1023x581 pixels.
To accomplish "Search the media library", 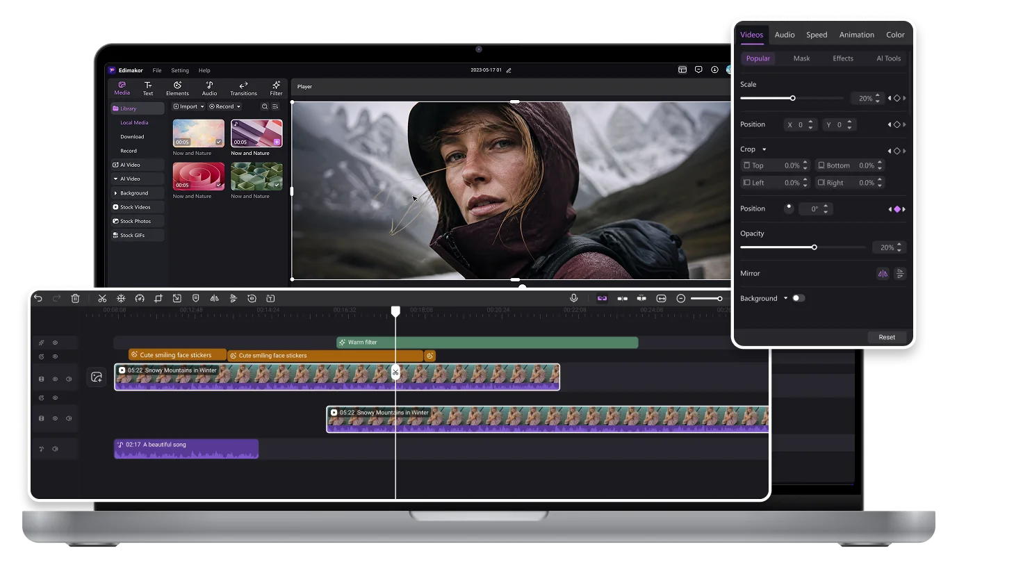I will point(265,106).
